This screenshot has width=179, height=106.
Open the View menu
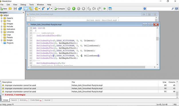15,5
